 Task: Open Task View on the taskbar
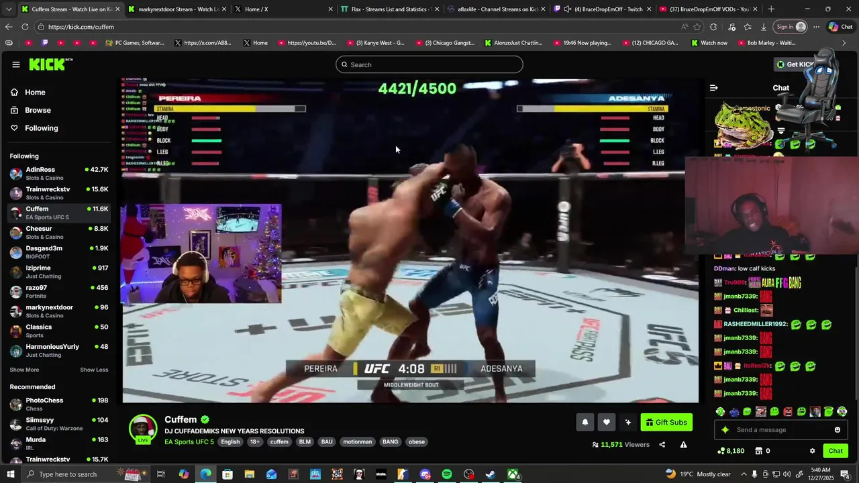point(161,474)
